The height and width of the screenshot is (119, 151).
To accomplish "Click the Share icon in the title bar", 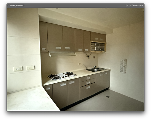I will pyautogui.click(x=127, y=6).
